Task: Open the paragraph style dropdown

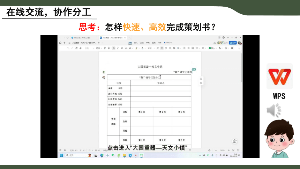Action: [x=151, y=48]
